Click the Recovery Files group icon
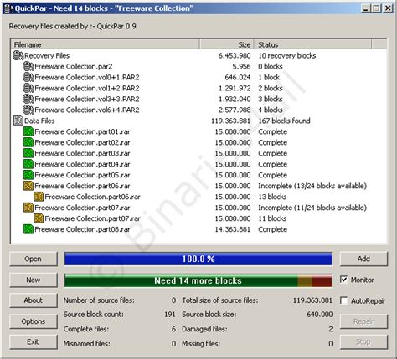Screen dimensions: 397x359 tap(18, 55)
